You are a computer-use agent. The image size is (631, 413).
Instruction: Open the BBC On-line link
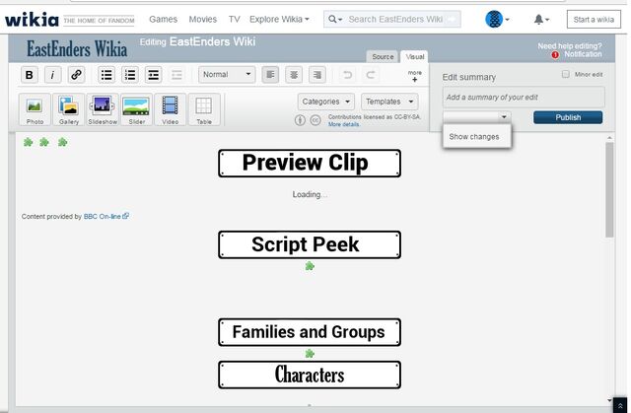[105, 216]
